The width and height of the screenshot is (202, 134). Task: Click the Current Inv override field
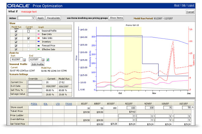click(x=35, y=82)
